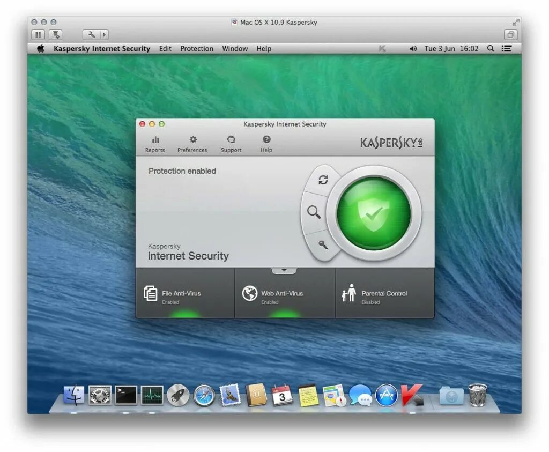Zoom the Kaspersky window with green button
Image resolution: width=549 pixels, height=452 pixels.
click(161, 124)
